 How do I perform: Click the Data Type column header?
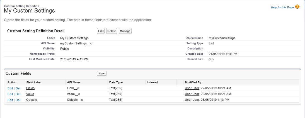click(116, 82)
